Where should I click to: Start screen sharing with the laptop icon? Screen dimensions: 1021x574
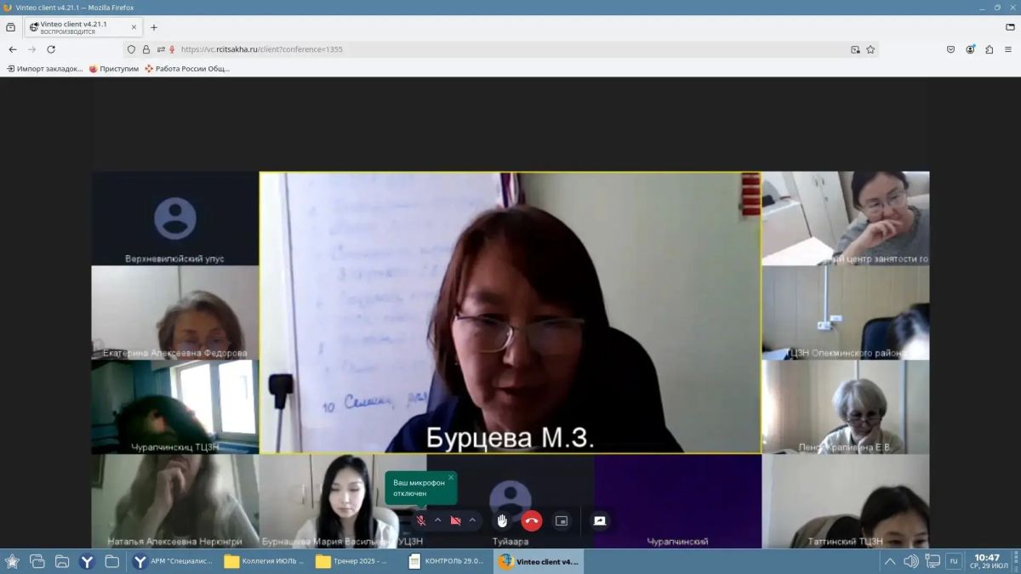coord(600,520)
